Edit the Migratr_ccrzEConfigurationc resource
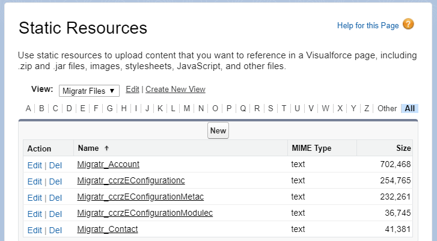The width and height of the screenshot is (437, 241). pos(34,182)
